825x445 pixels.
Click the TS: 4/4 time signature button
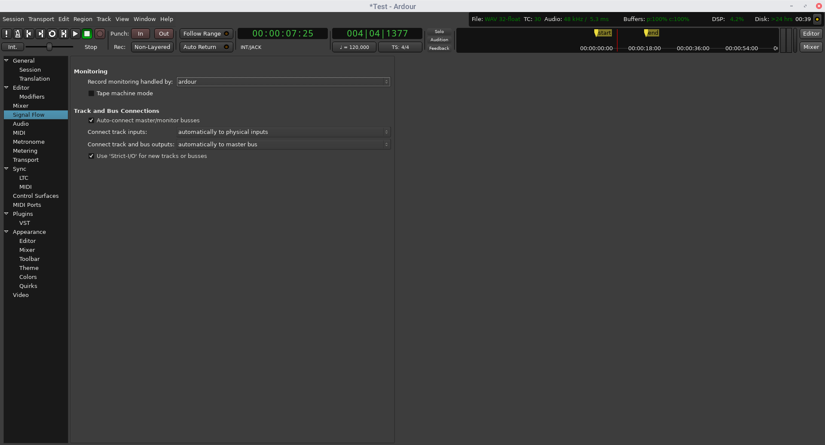[400, 47]
